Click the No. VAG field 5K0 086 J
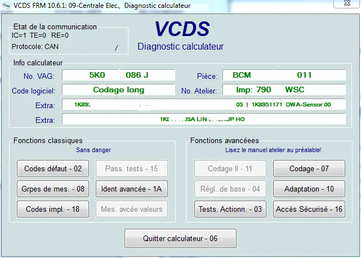361x258 pixels. pyautogui.click(x=119, y=75)
